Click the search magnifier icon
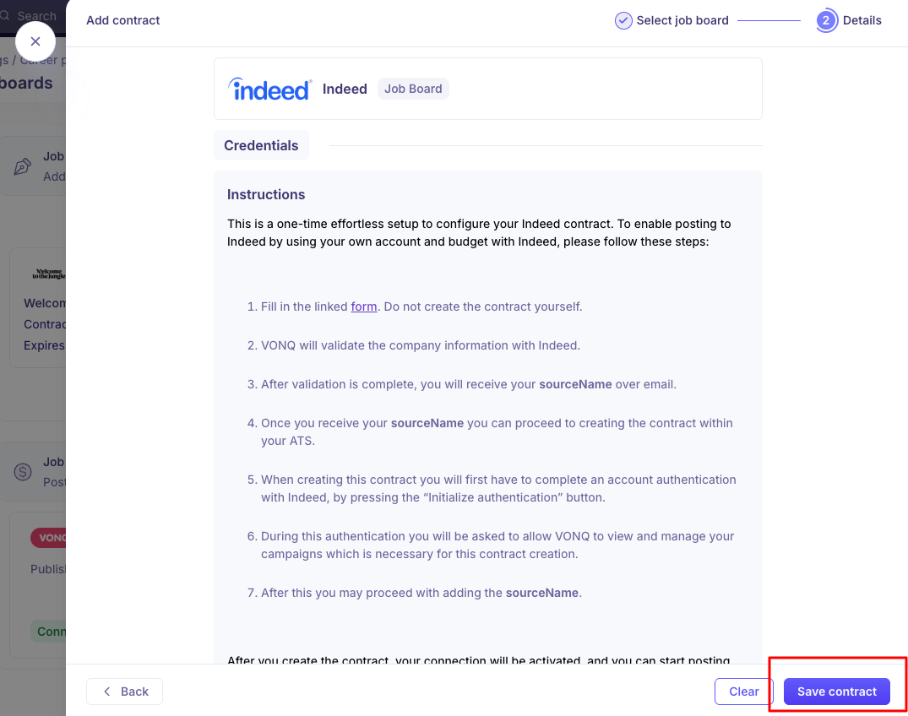Viewport: 908px width, 716px height. [x=6, y=15]
